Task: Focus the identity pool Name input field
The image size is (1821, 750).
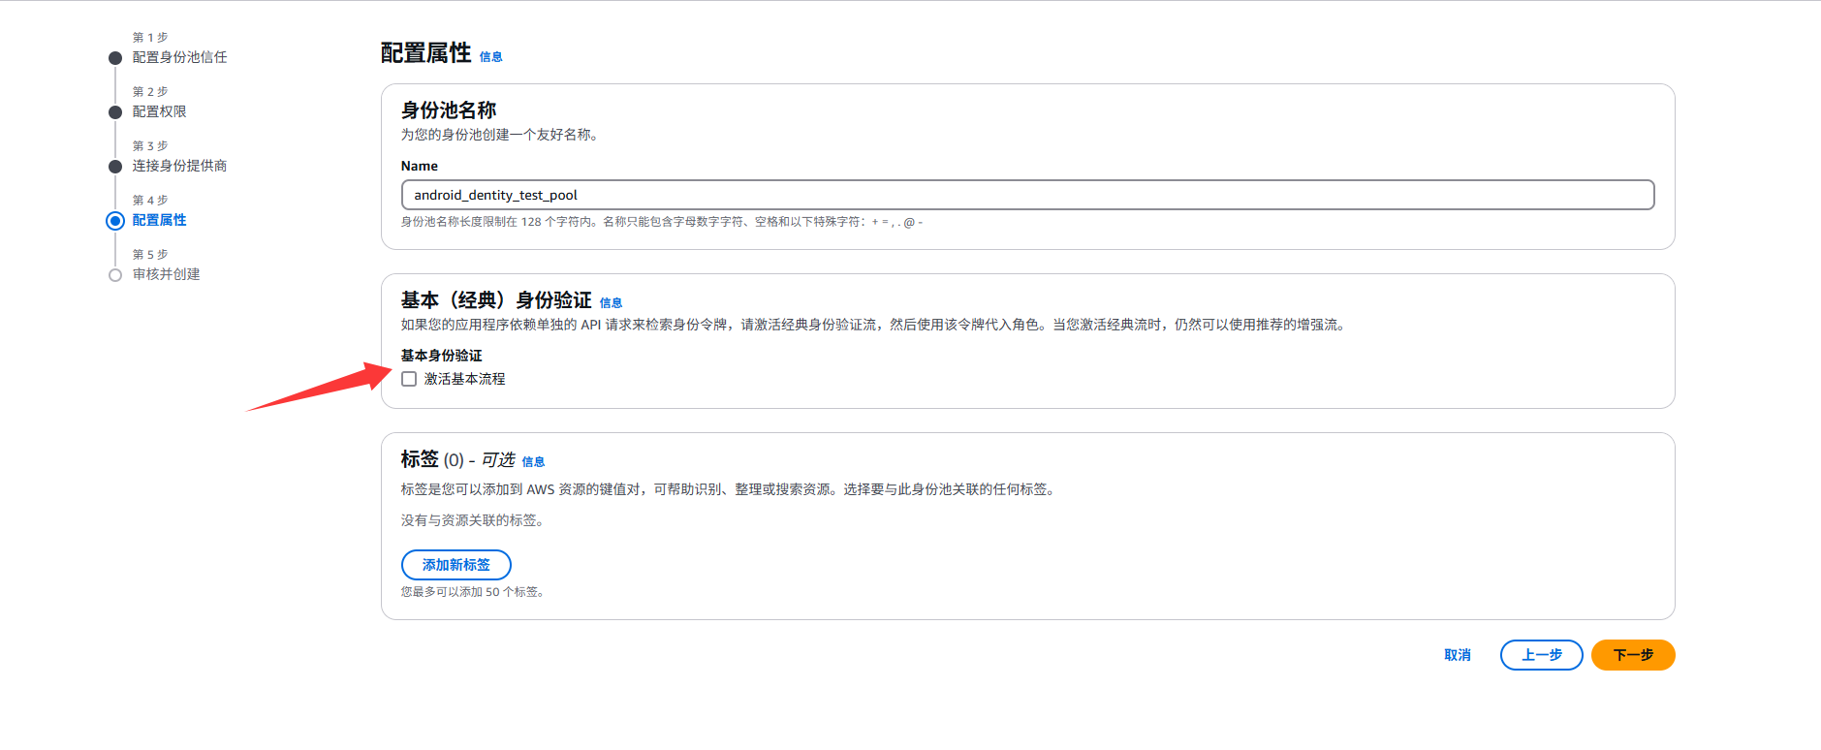Action: (x=1027, y=195)
